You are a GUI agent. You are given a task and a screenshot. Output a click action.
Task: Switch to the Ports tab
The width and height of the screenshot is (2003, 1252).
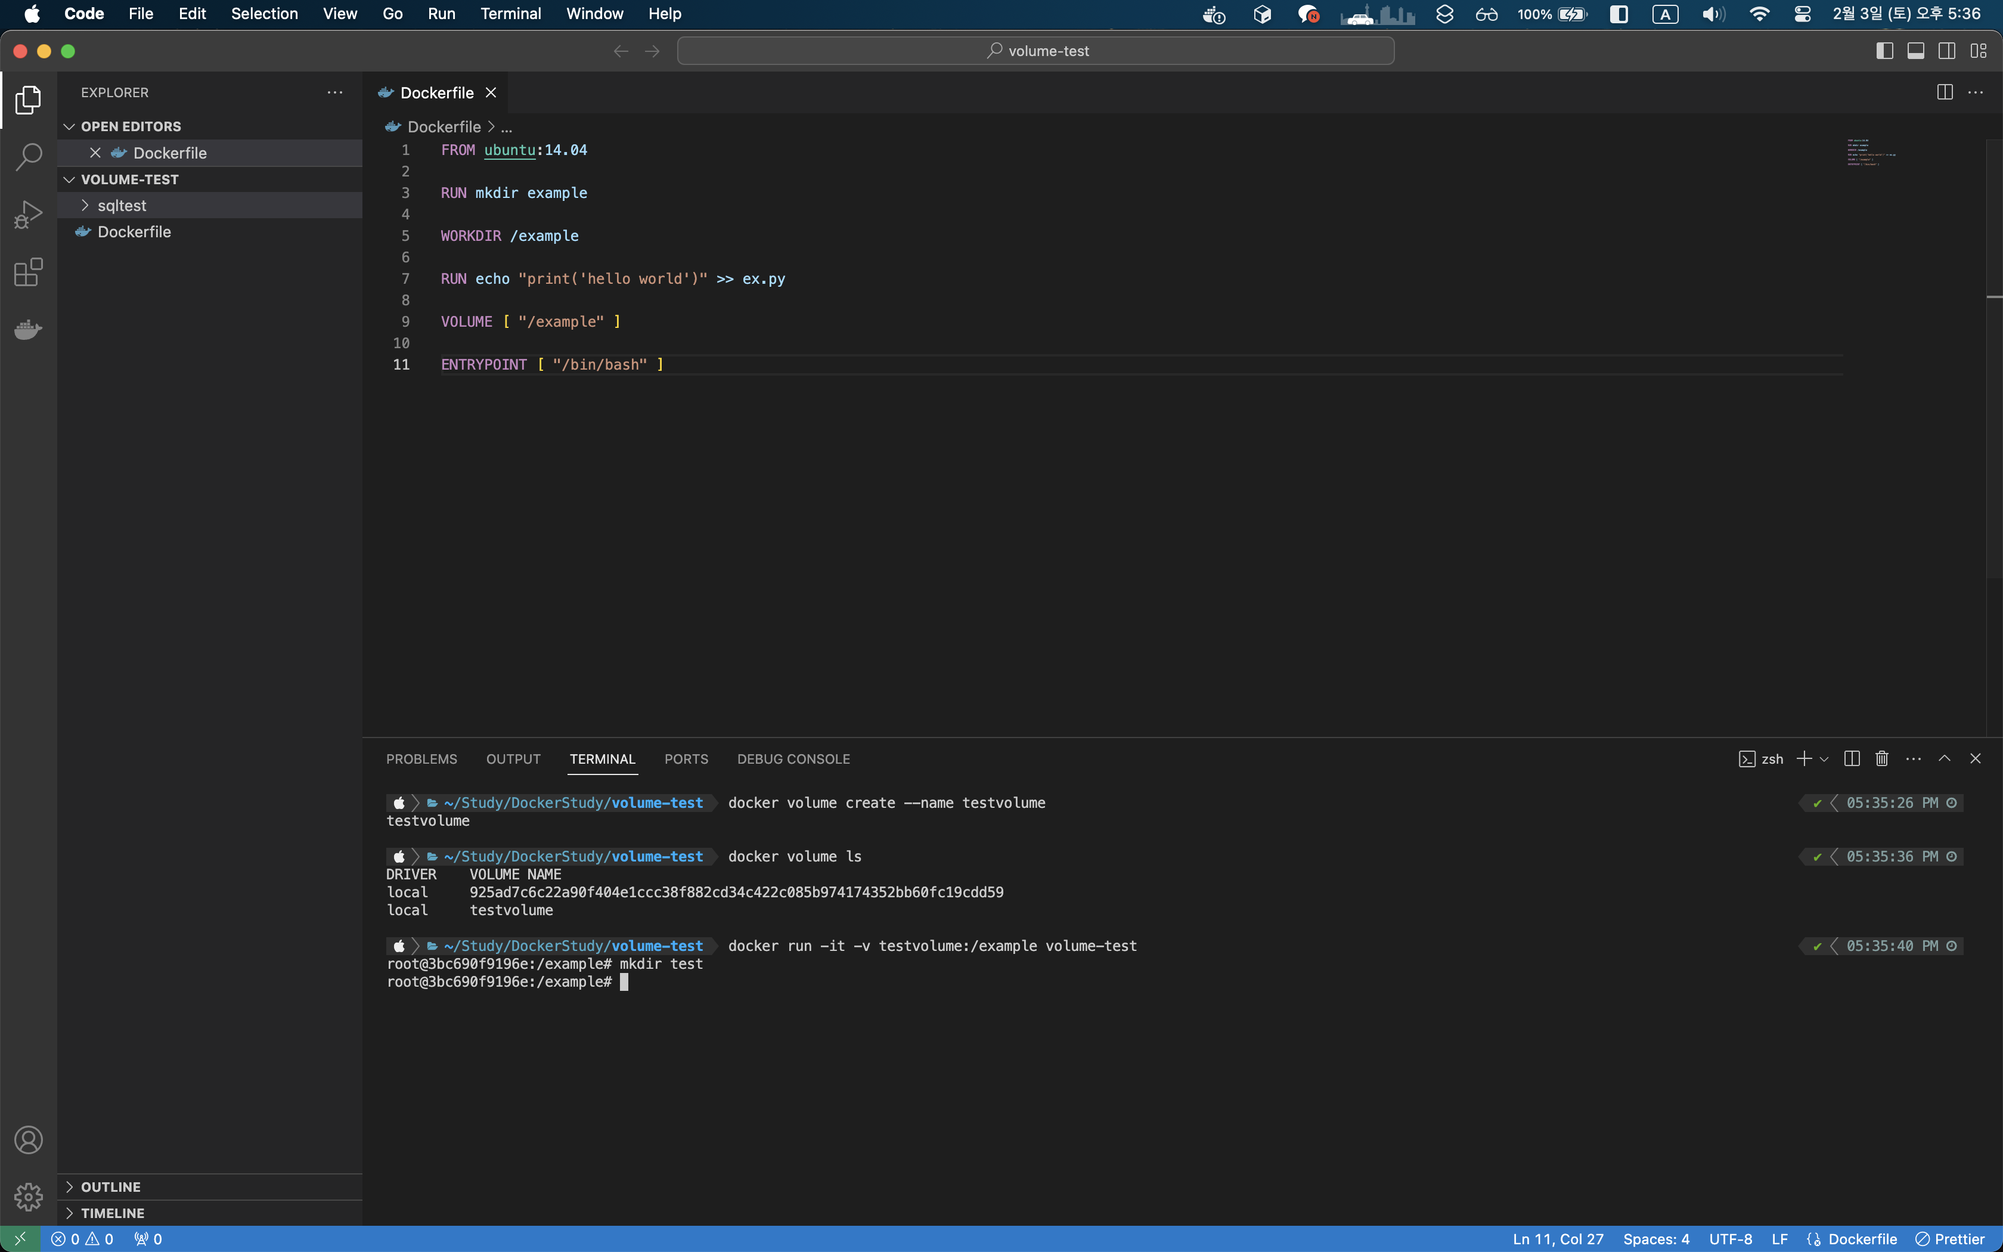[x=686, y=760]
